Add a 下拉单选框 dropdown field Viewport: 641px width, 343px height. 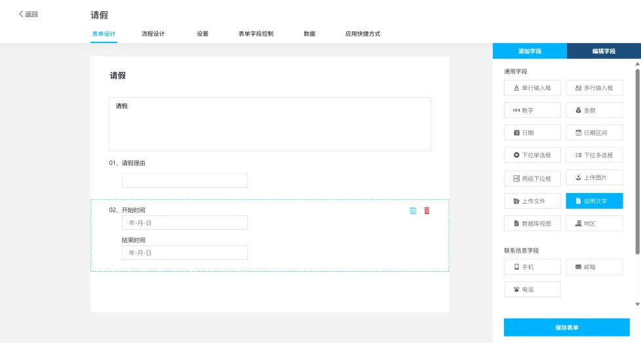point(532,155)
